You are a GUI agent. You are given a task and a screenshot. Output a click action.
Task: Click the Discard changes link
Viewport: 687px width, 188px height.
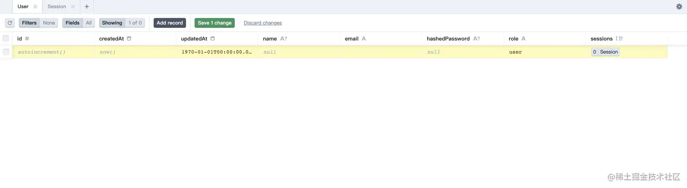coord(263,23)
